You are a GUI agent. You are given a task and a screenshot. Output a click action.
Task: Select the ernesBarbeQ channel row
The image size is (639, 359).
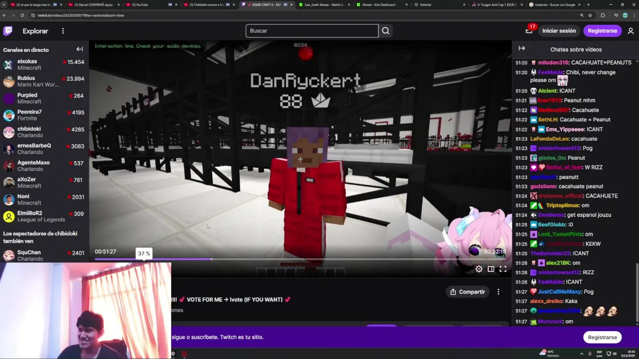click(44, 149)
